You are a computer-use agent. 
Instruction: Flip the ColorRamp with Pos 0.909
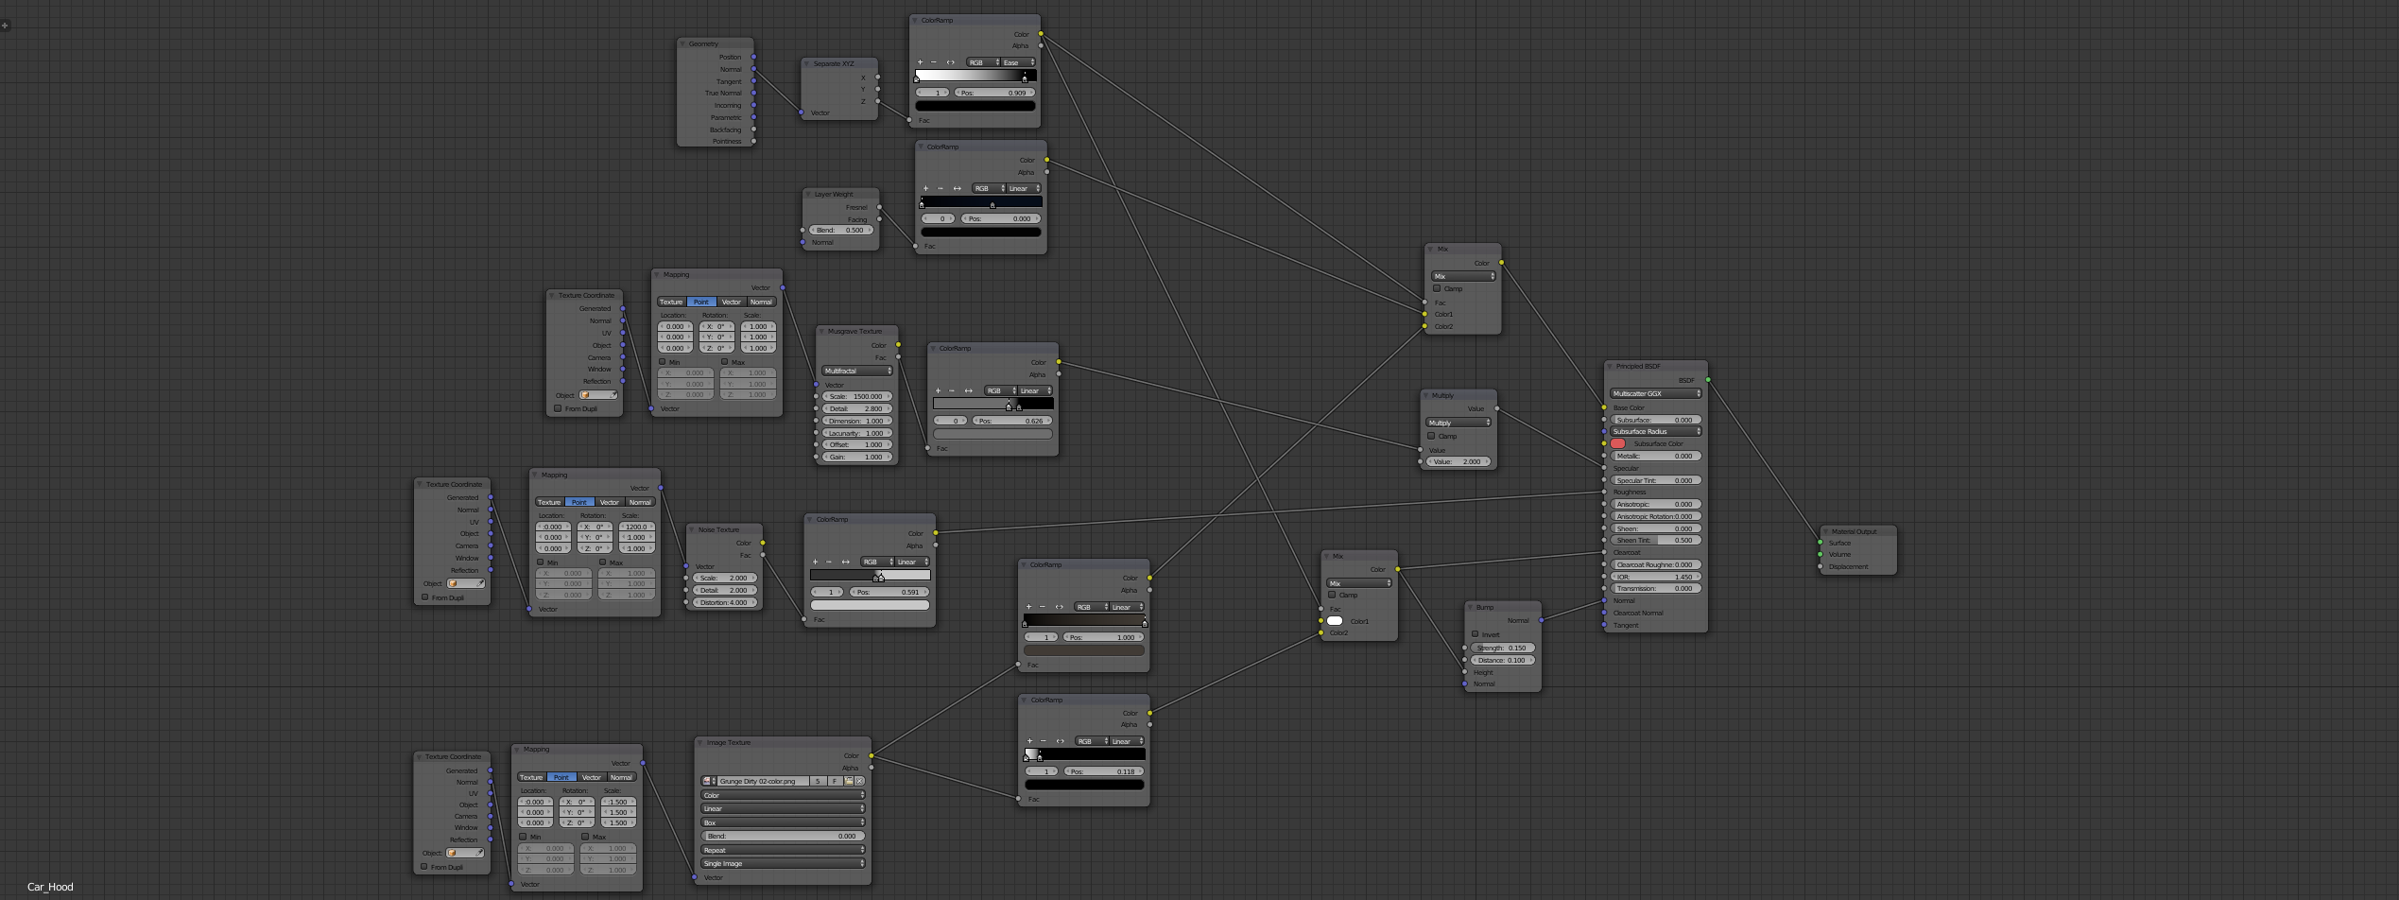(x=951, y=62)
